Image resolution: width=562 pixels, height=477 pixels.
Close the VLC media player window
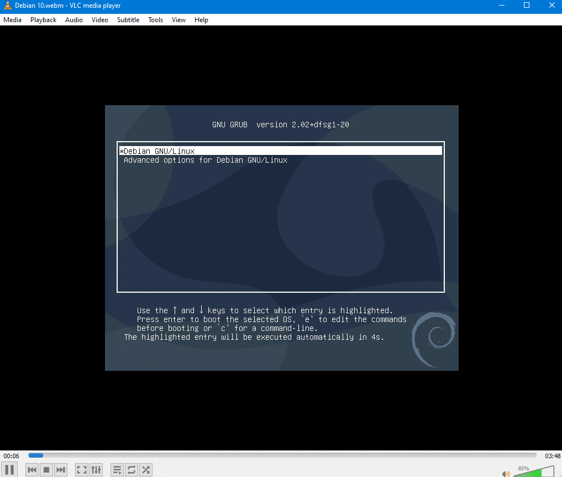552,6
